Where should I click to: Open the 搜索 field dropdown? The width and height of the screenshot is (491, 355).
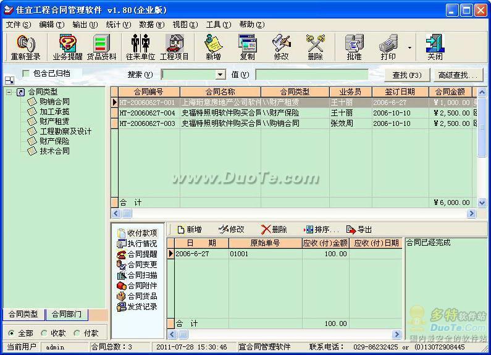(220, 75)
